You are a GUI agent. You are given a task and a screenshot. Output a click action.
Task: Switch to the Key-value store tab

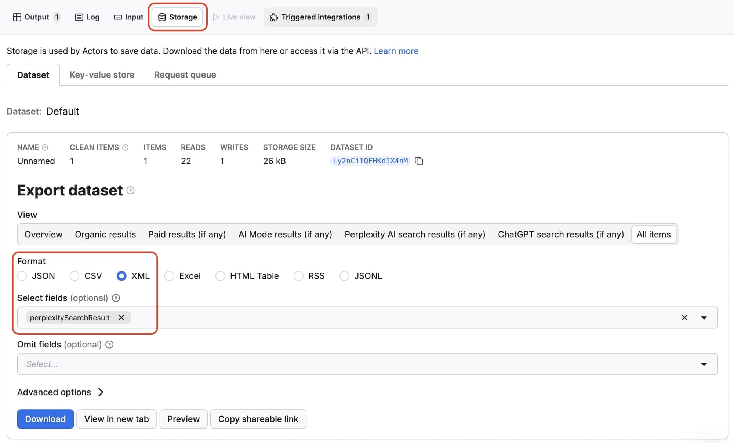pos(102,75)
